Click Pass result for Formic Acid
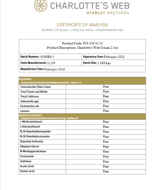 [x=106, y=172]
